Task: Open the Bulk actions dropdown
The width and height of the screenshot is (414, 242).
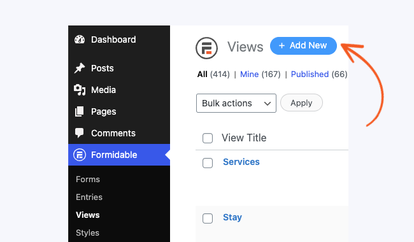Action: click(x=236, y=103)
